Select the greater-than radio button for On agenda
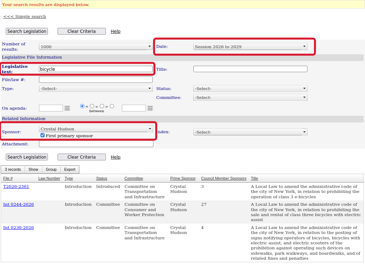 click(x=102, y=106)
